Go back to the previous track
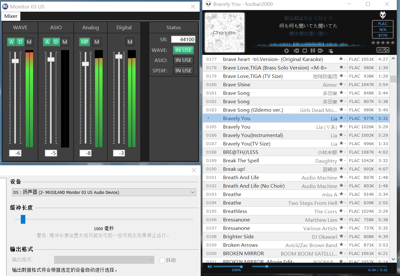This screenshot has width=400, height=276. (x=296, y=51)
